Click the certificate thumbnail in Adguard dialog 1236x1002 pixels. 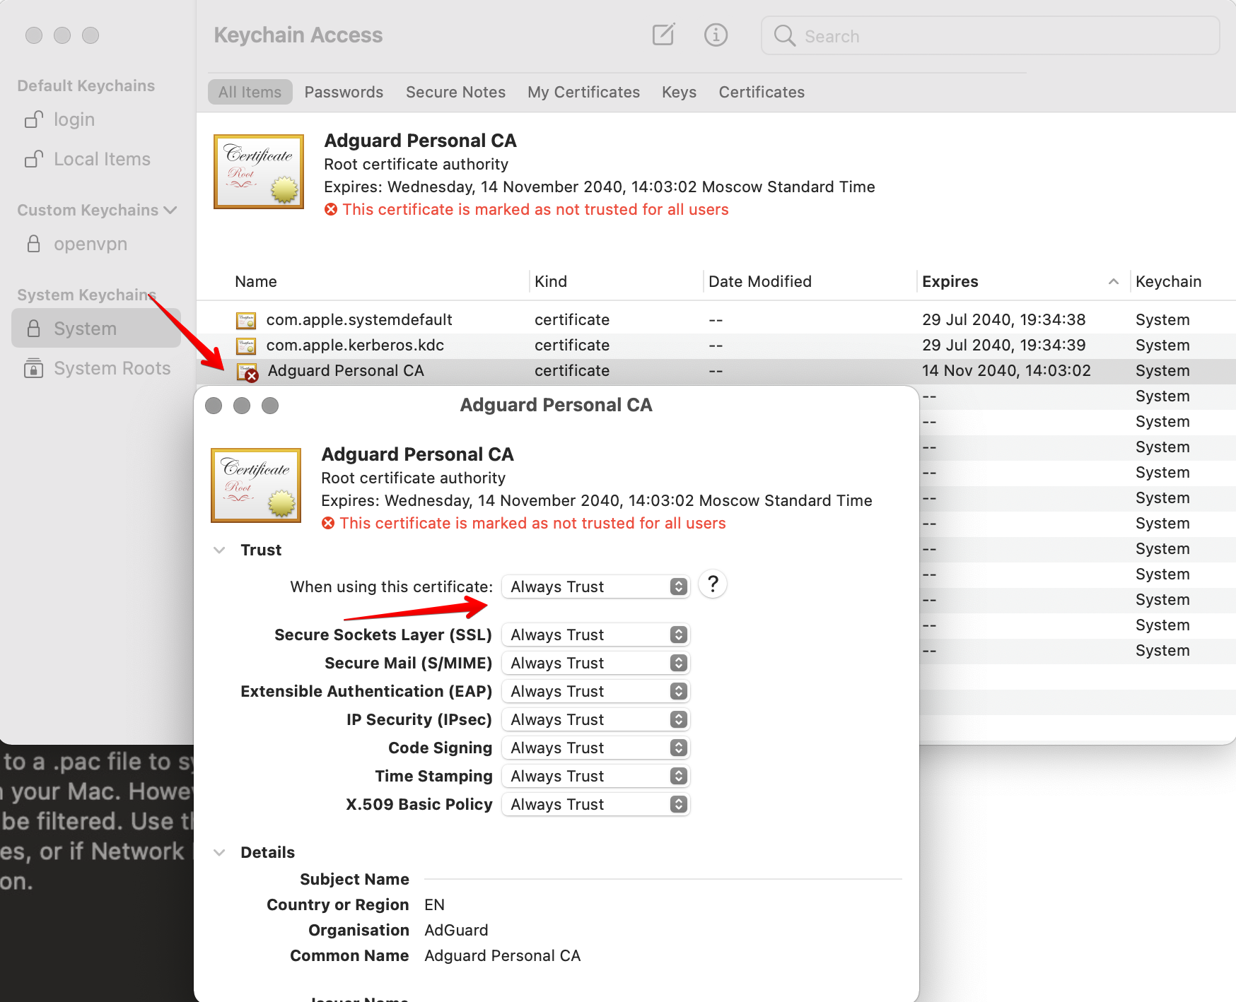click(x=256, y=485)
